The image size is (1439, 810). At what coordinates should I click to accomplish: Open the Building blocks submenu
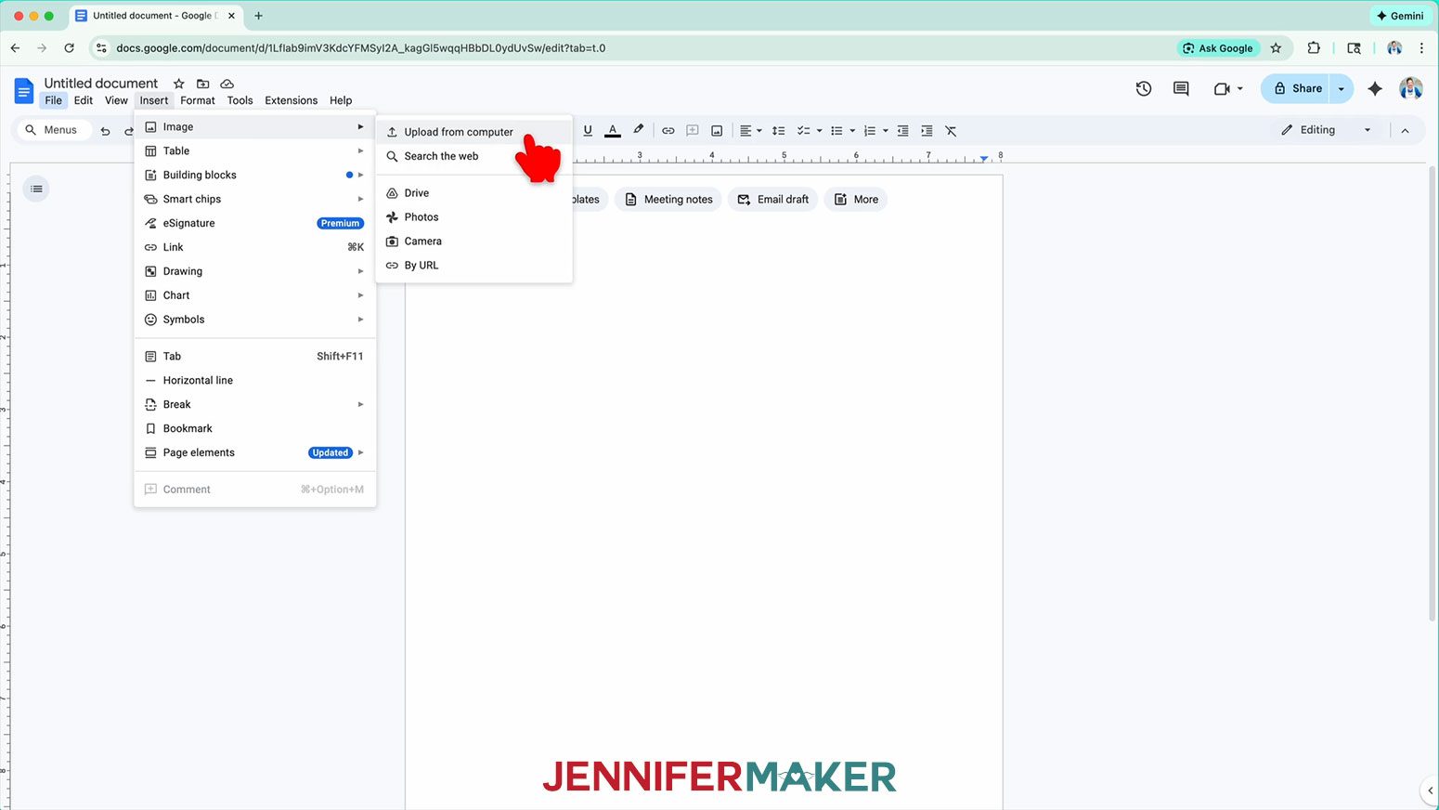(255, 176)
